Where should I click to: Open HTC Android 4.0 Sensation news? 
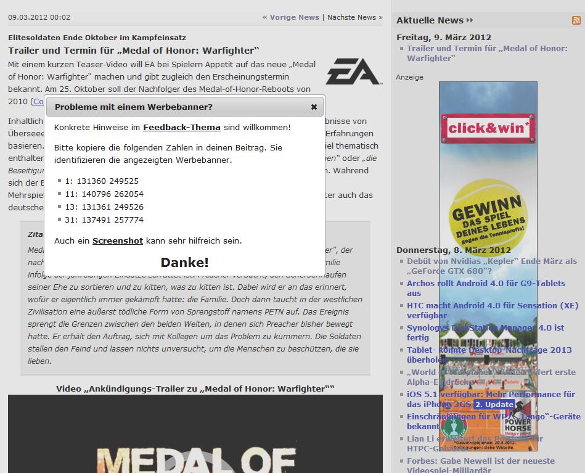coord(493,310)
